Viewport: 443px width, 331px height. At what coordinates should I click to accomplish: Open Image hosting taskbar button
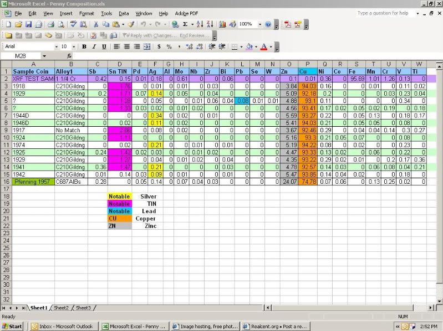[x=206, y=327]
